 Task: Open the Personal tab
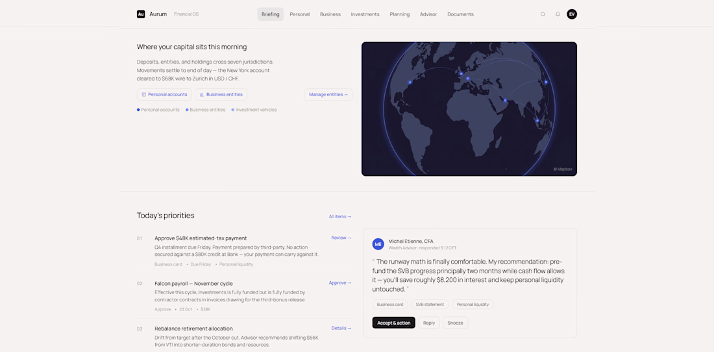click(300, 14)
